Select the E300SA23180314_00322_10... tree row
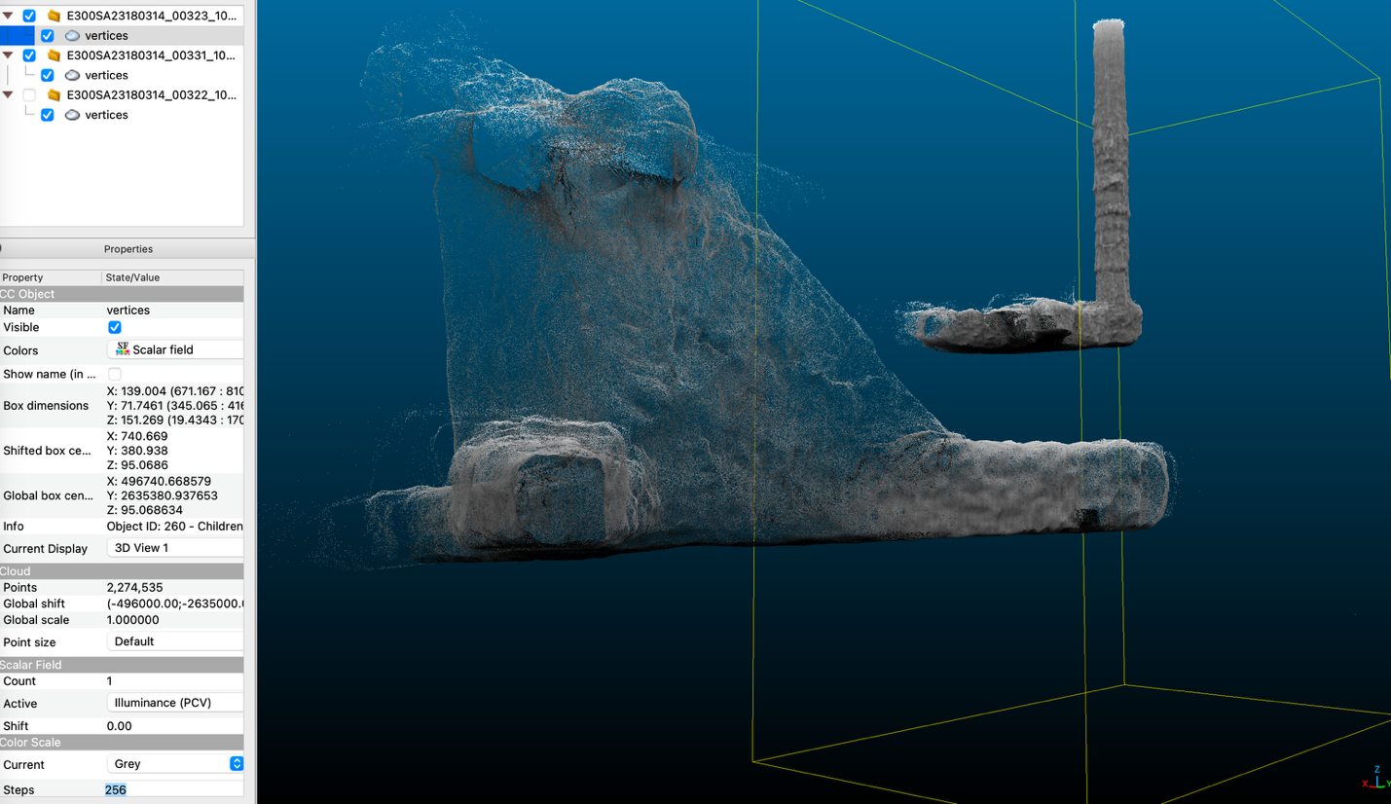The width and height of the screenshot is (1391, 804). (151, 95)
